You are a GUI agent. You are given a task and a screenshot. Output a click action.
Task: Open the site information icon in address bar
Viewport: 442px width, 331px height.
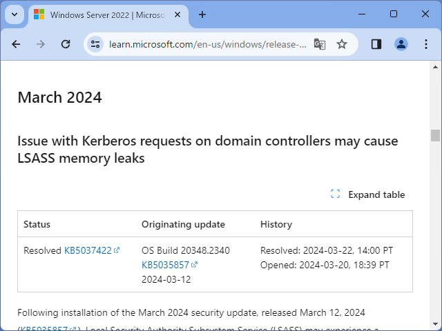95,44
